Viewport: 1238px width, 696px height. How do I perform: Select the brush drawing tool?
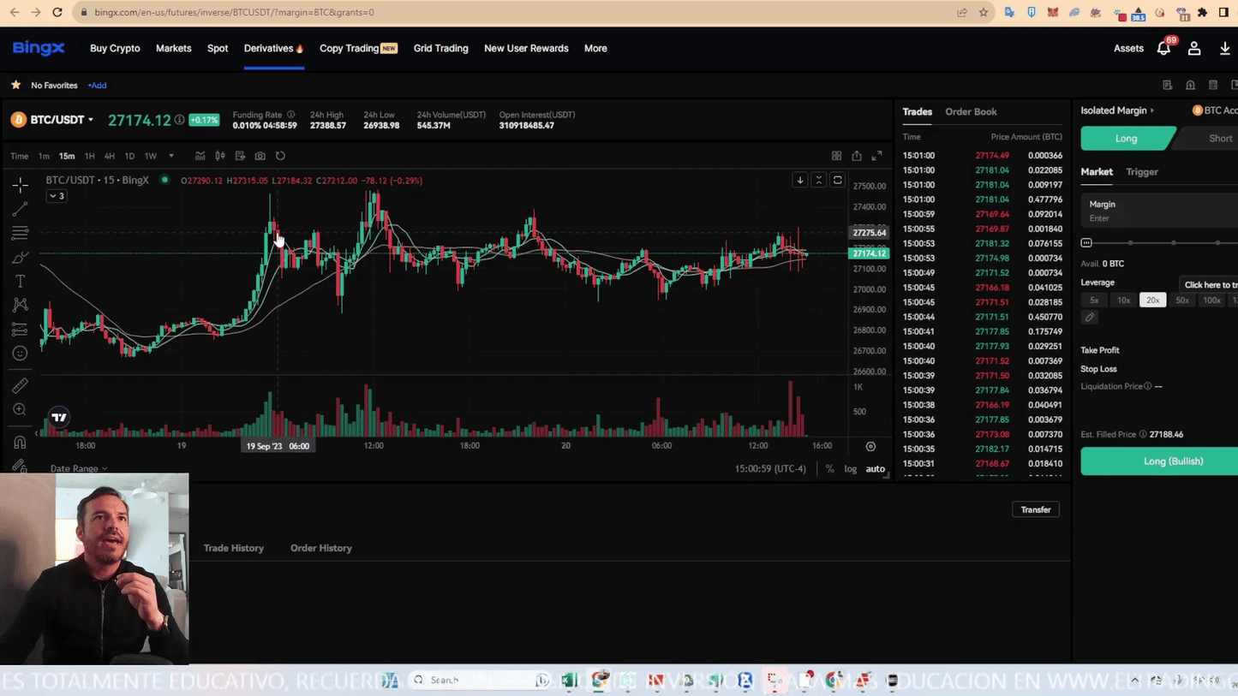coord(20,257)
